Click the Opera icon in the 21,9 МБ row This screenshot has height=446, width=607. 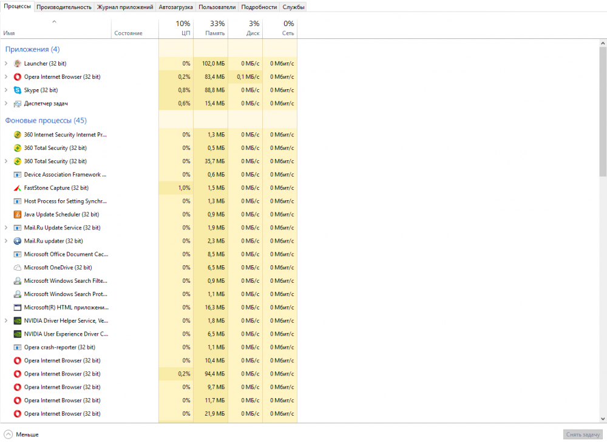(x=18, y=414)
